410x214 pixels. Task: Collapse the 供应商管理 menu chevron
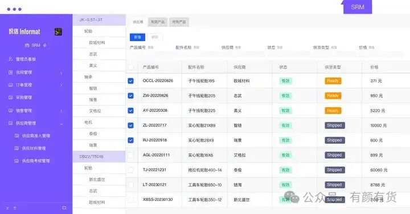(61, 124)
